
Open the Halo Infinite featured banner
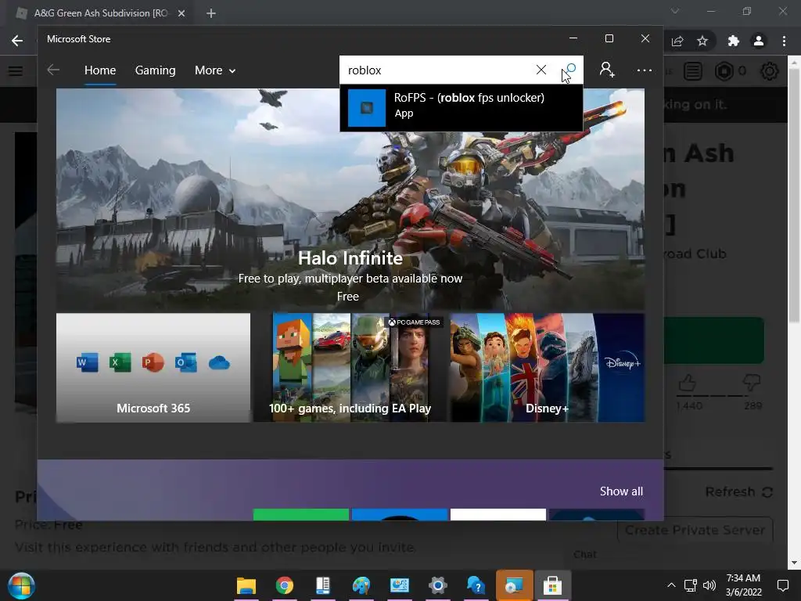[350, 200]
